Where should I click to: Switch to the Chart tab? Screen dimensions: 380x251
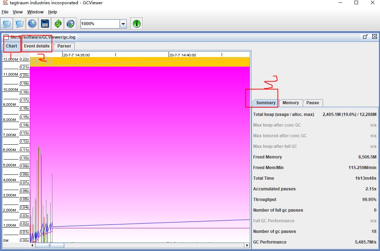pyautogui.click(x=12, y=46)
